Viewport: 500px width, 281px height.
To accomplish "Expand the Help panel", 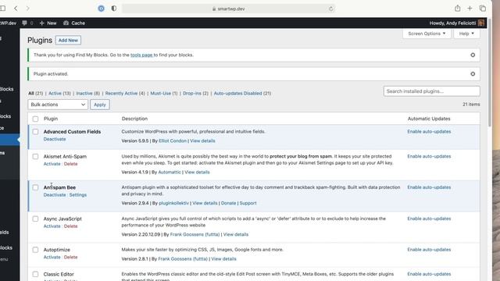I will point(466,34).
